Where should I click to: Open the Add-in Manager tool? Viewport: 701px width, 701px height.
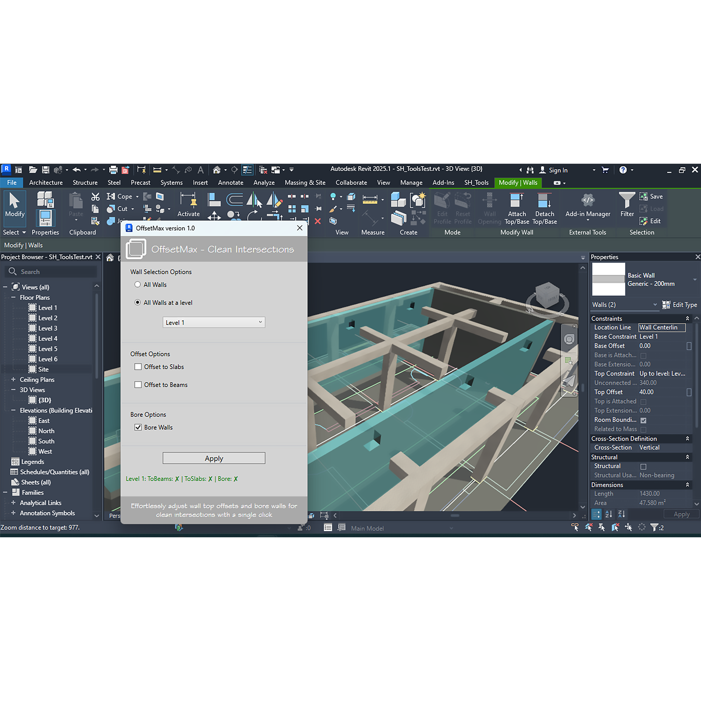pyautogui.click(x=587, y=200)
